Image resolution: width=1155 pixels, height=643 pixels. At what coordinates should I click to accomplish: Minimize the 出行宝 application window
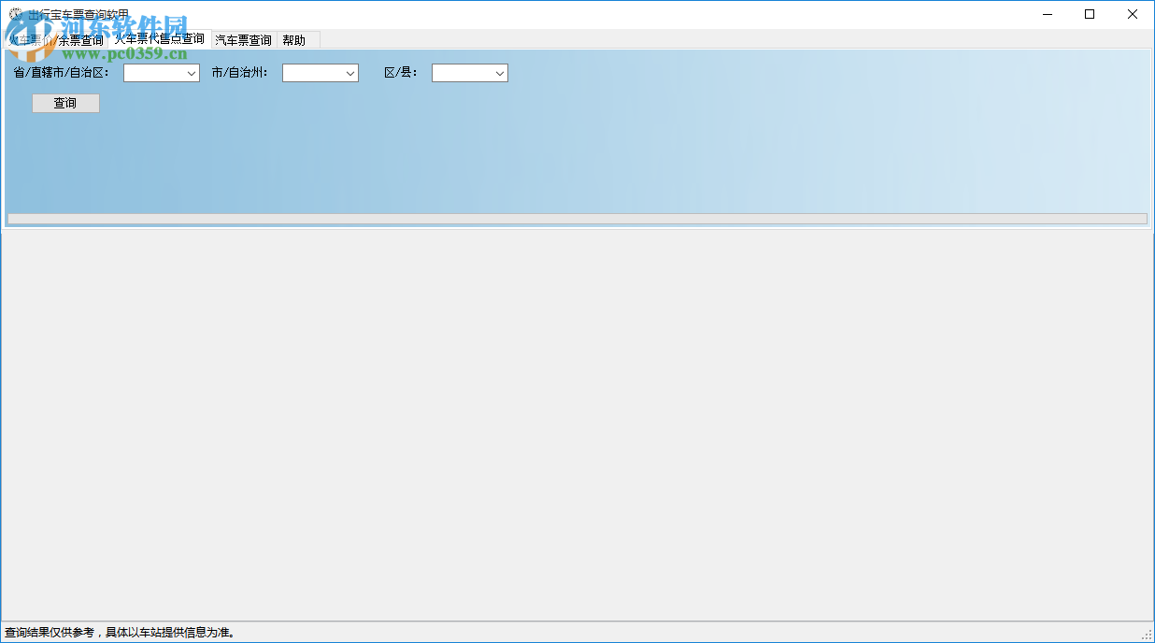coord(1047,14)
